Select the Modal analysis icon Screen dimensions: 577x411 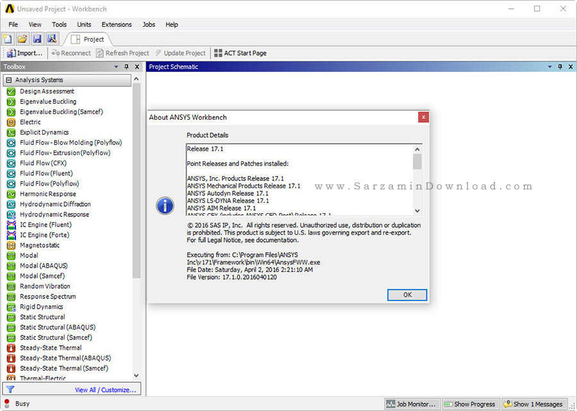(11, 256)
